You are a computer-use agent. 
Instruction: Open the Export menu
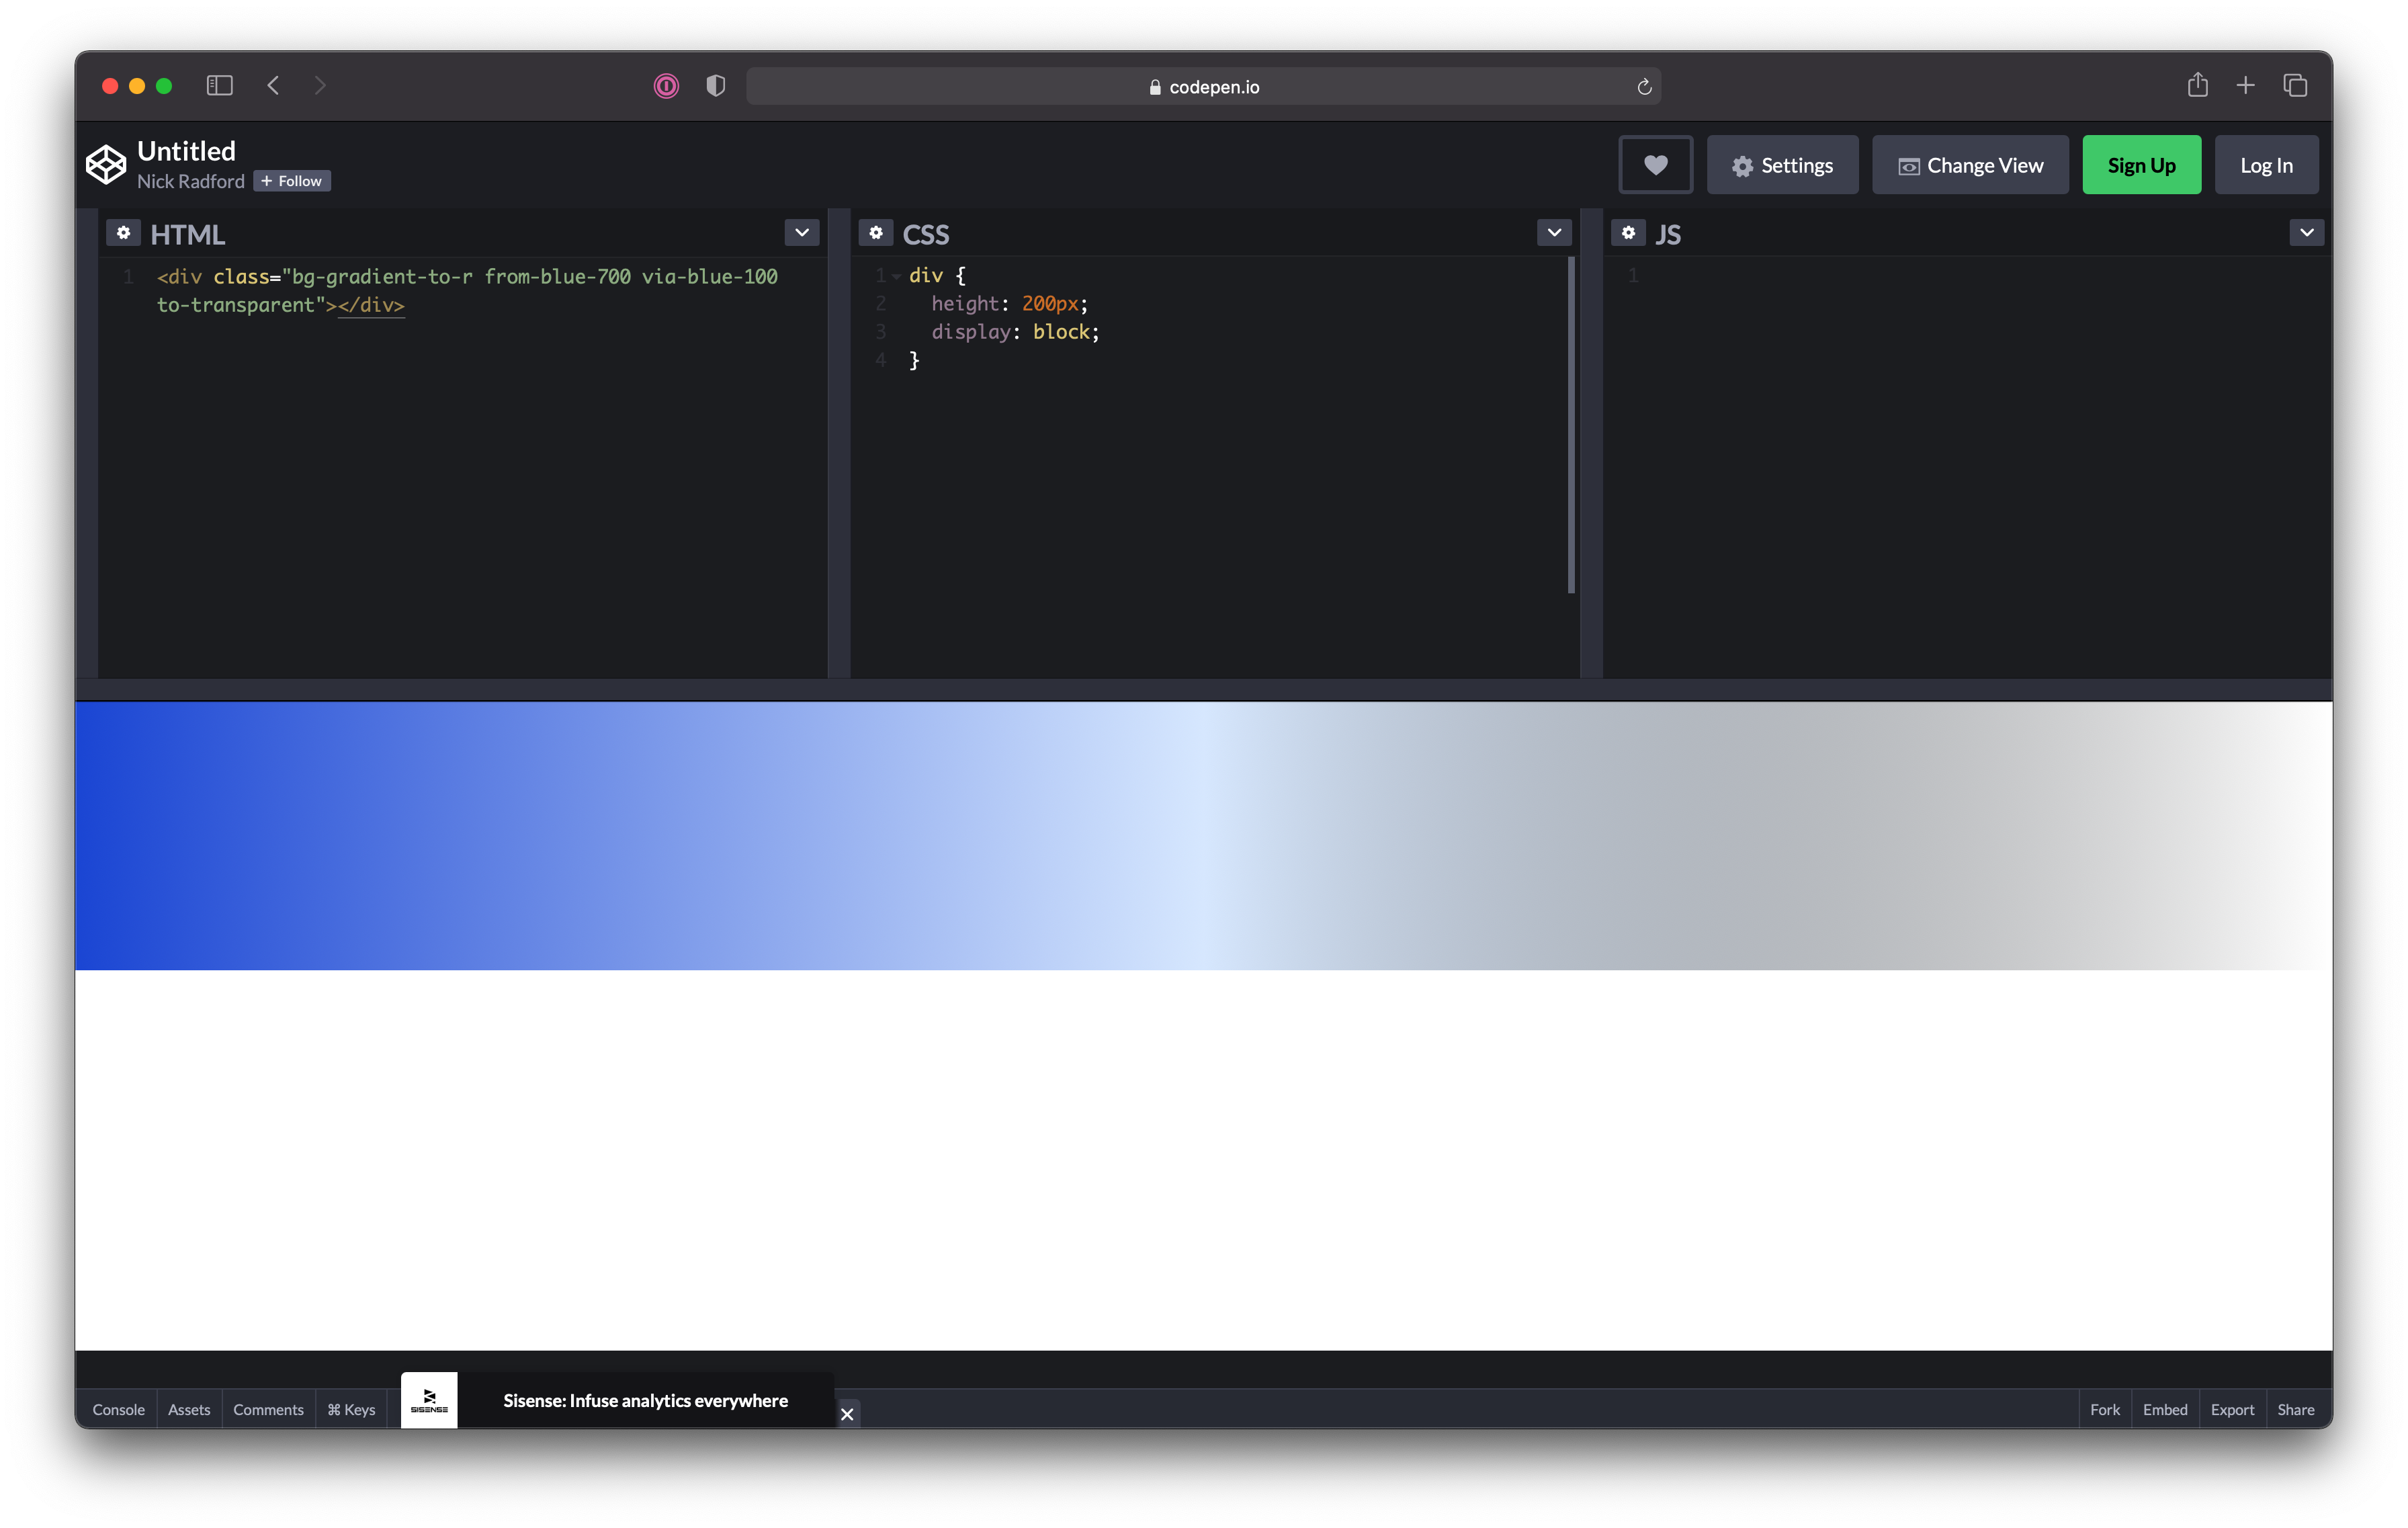(x=2232, y=1409)
